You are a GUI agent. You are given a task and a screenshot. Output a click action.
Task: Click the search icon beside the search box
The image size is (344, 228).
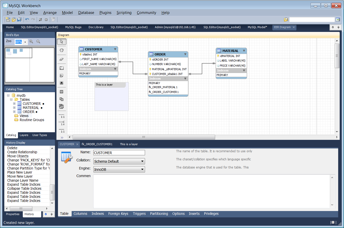286,20
